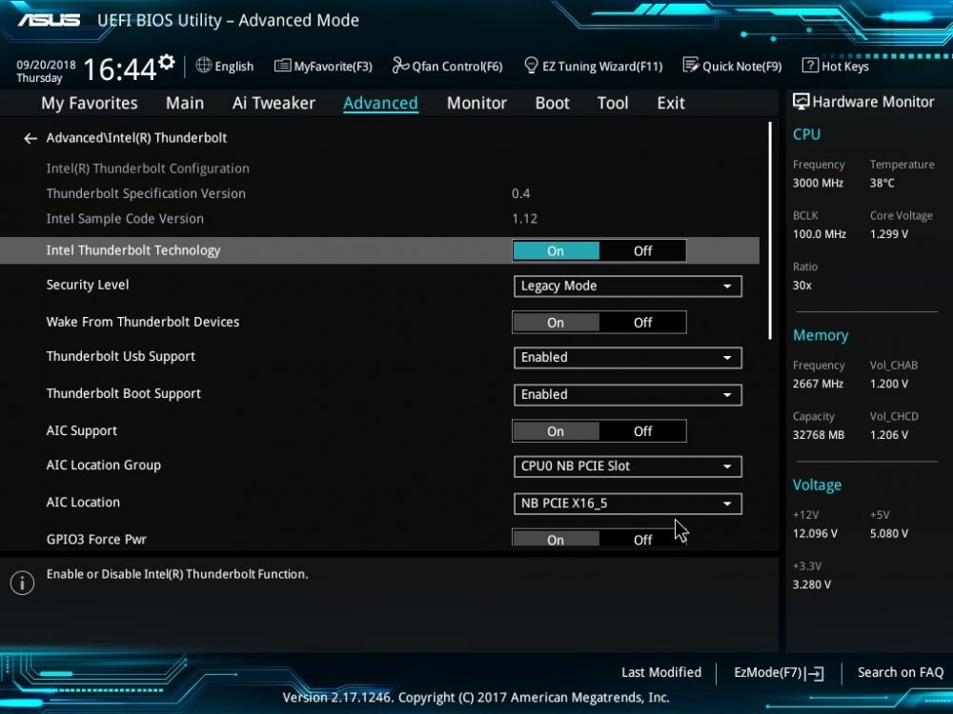Click the settings gear next to the clock
The image size is (953, 714).
pyautogui.click(x=167, y=62)
